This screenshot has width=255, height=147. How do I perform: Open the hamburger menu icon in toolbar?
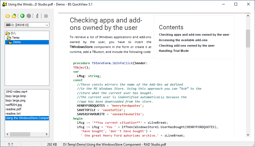[x=46, y=16]
